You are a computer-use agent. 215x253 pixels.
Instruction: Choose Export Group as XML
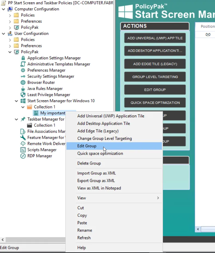tap(114, 181)
